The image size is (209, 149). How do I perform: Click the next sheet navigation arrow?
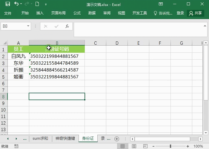pyautogui.click(x=16, y=139)
